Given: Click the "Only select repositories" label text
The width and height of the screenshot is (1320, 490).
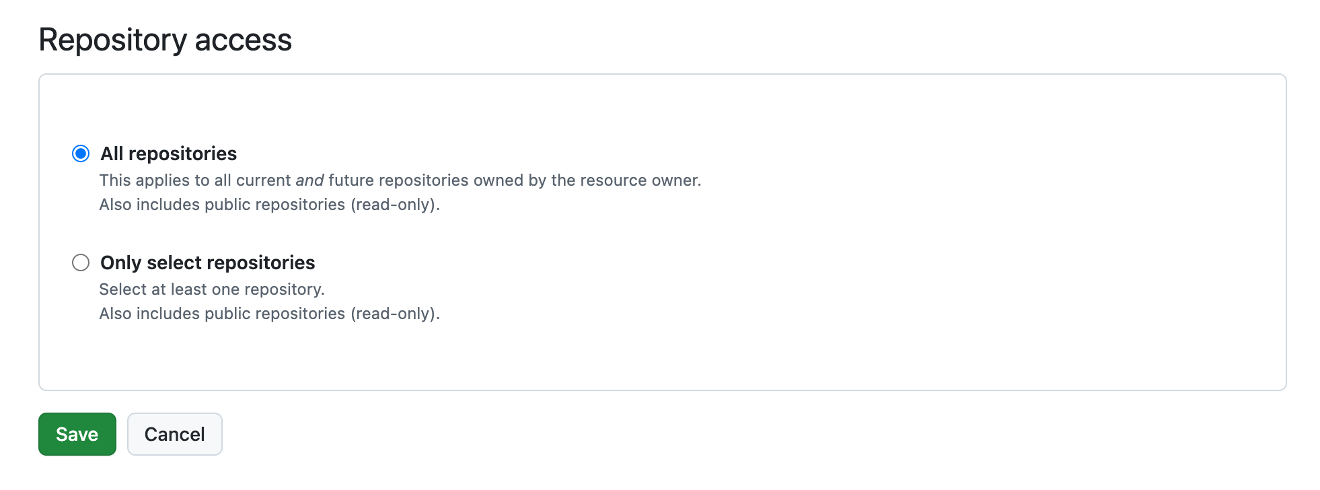Looking at the screenshot, I should click(x=207, y=262).
